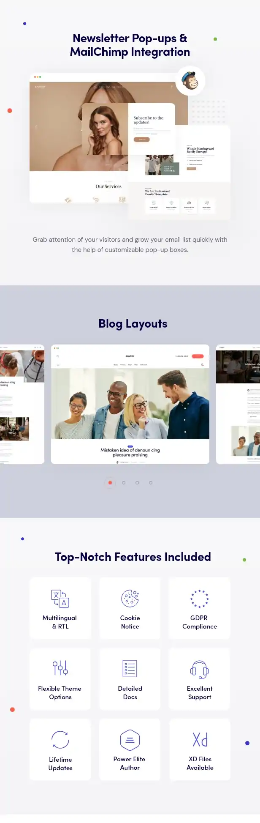Click the Detailed Docs document icon

pos(130,669)
